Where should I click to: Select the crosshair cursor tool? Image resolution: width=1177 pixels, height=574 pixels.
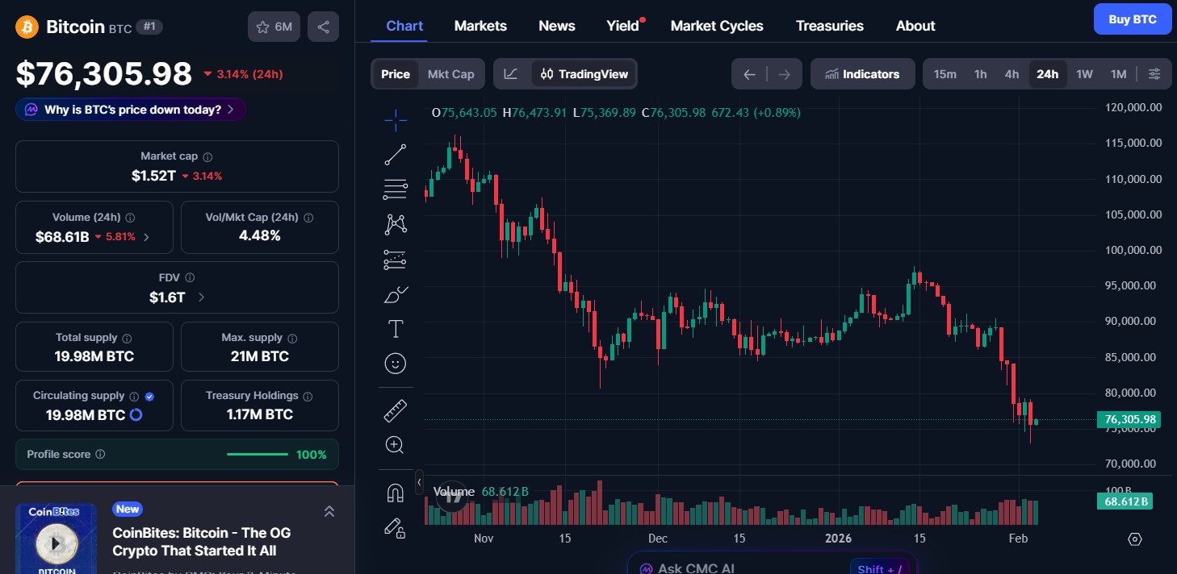396,119
